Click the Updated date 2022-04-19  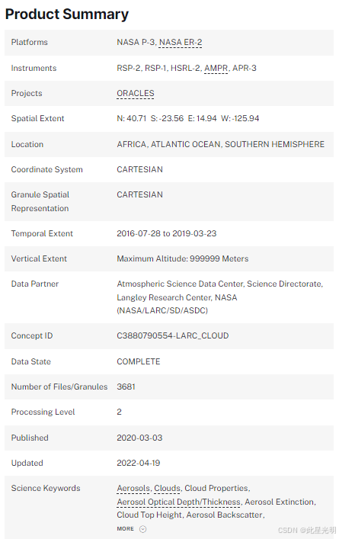pyautogui.click(x=139, y=463)
